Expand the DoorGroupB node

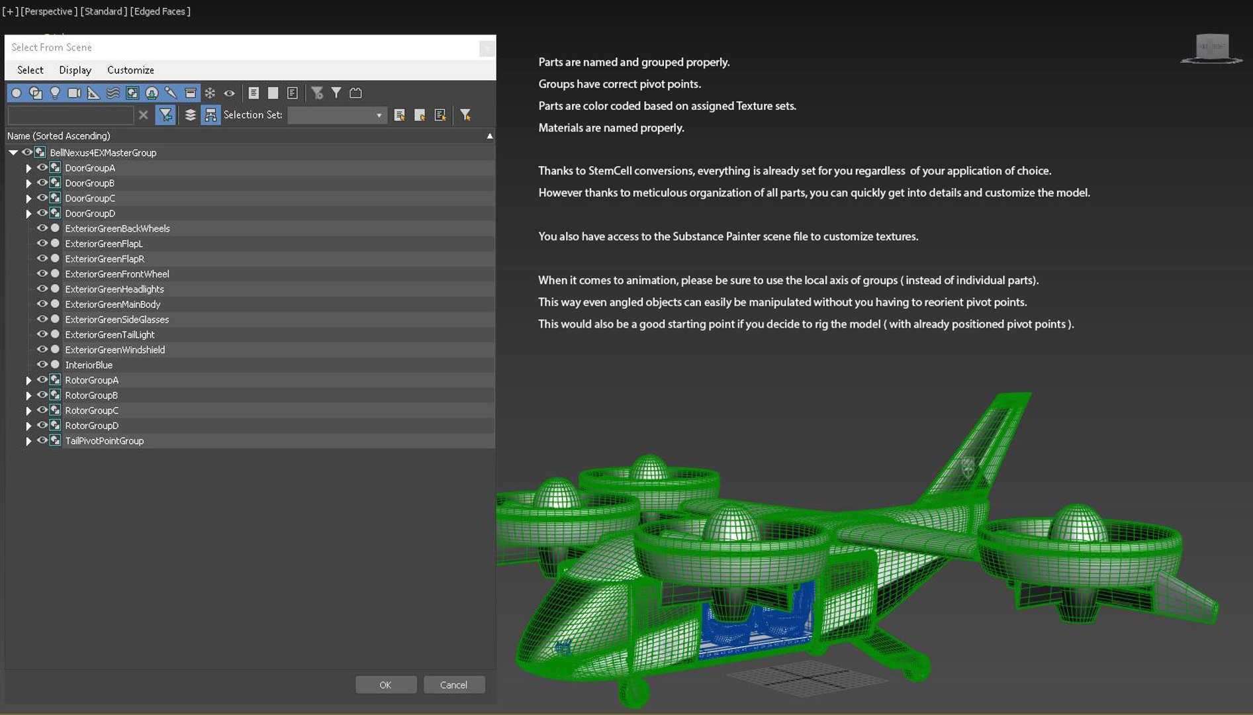28,183
